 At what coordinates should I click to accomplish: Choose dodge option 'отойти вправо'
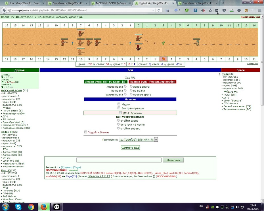tap(118, 128)
